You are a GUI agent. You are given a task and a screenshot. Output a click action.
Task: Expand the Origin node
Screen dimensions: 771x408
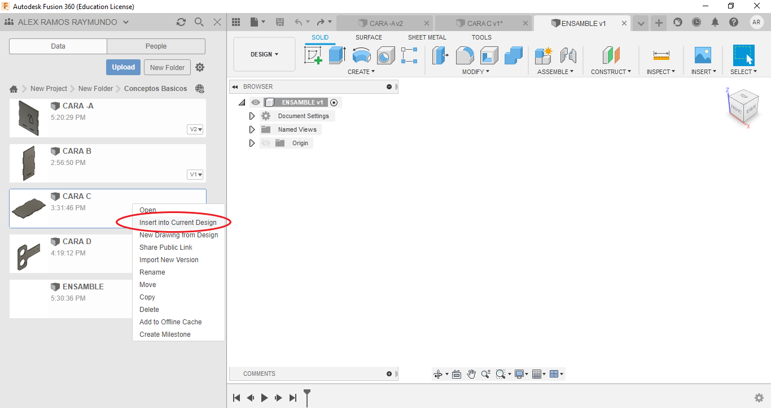252,143
